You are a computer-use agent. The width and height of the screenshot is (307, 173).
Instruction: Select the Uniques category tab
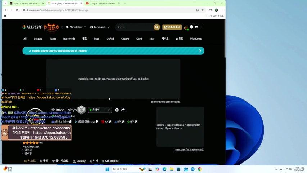(x=38, y=39)
